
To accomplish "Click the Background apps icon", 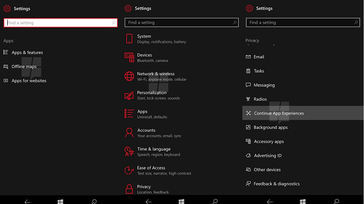I will pyautogui.click(x=248, y=127).
